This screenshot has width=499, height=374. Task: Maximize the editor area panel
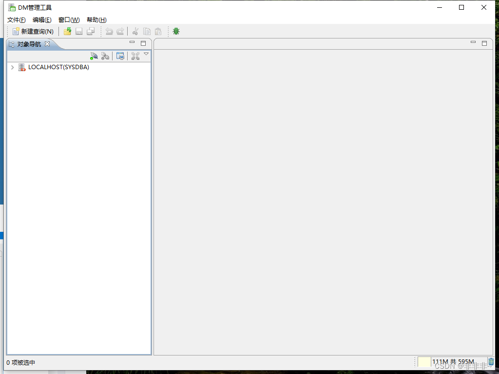point(484,43)
